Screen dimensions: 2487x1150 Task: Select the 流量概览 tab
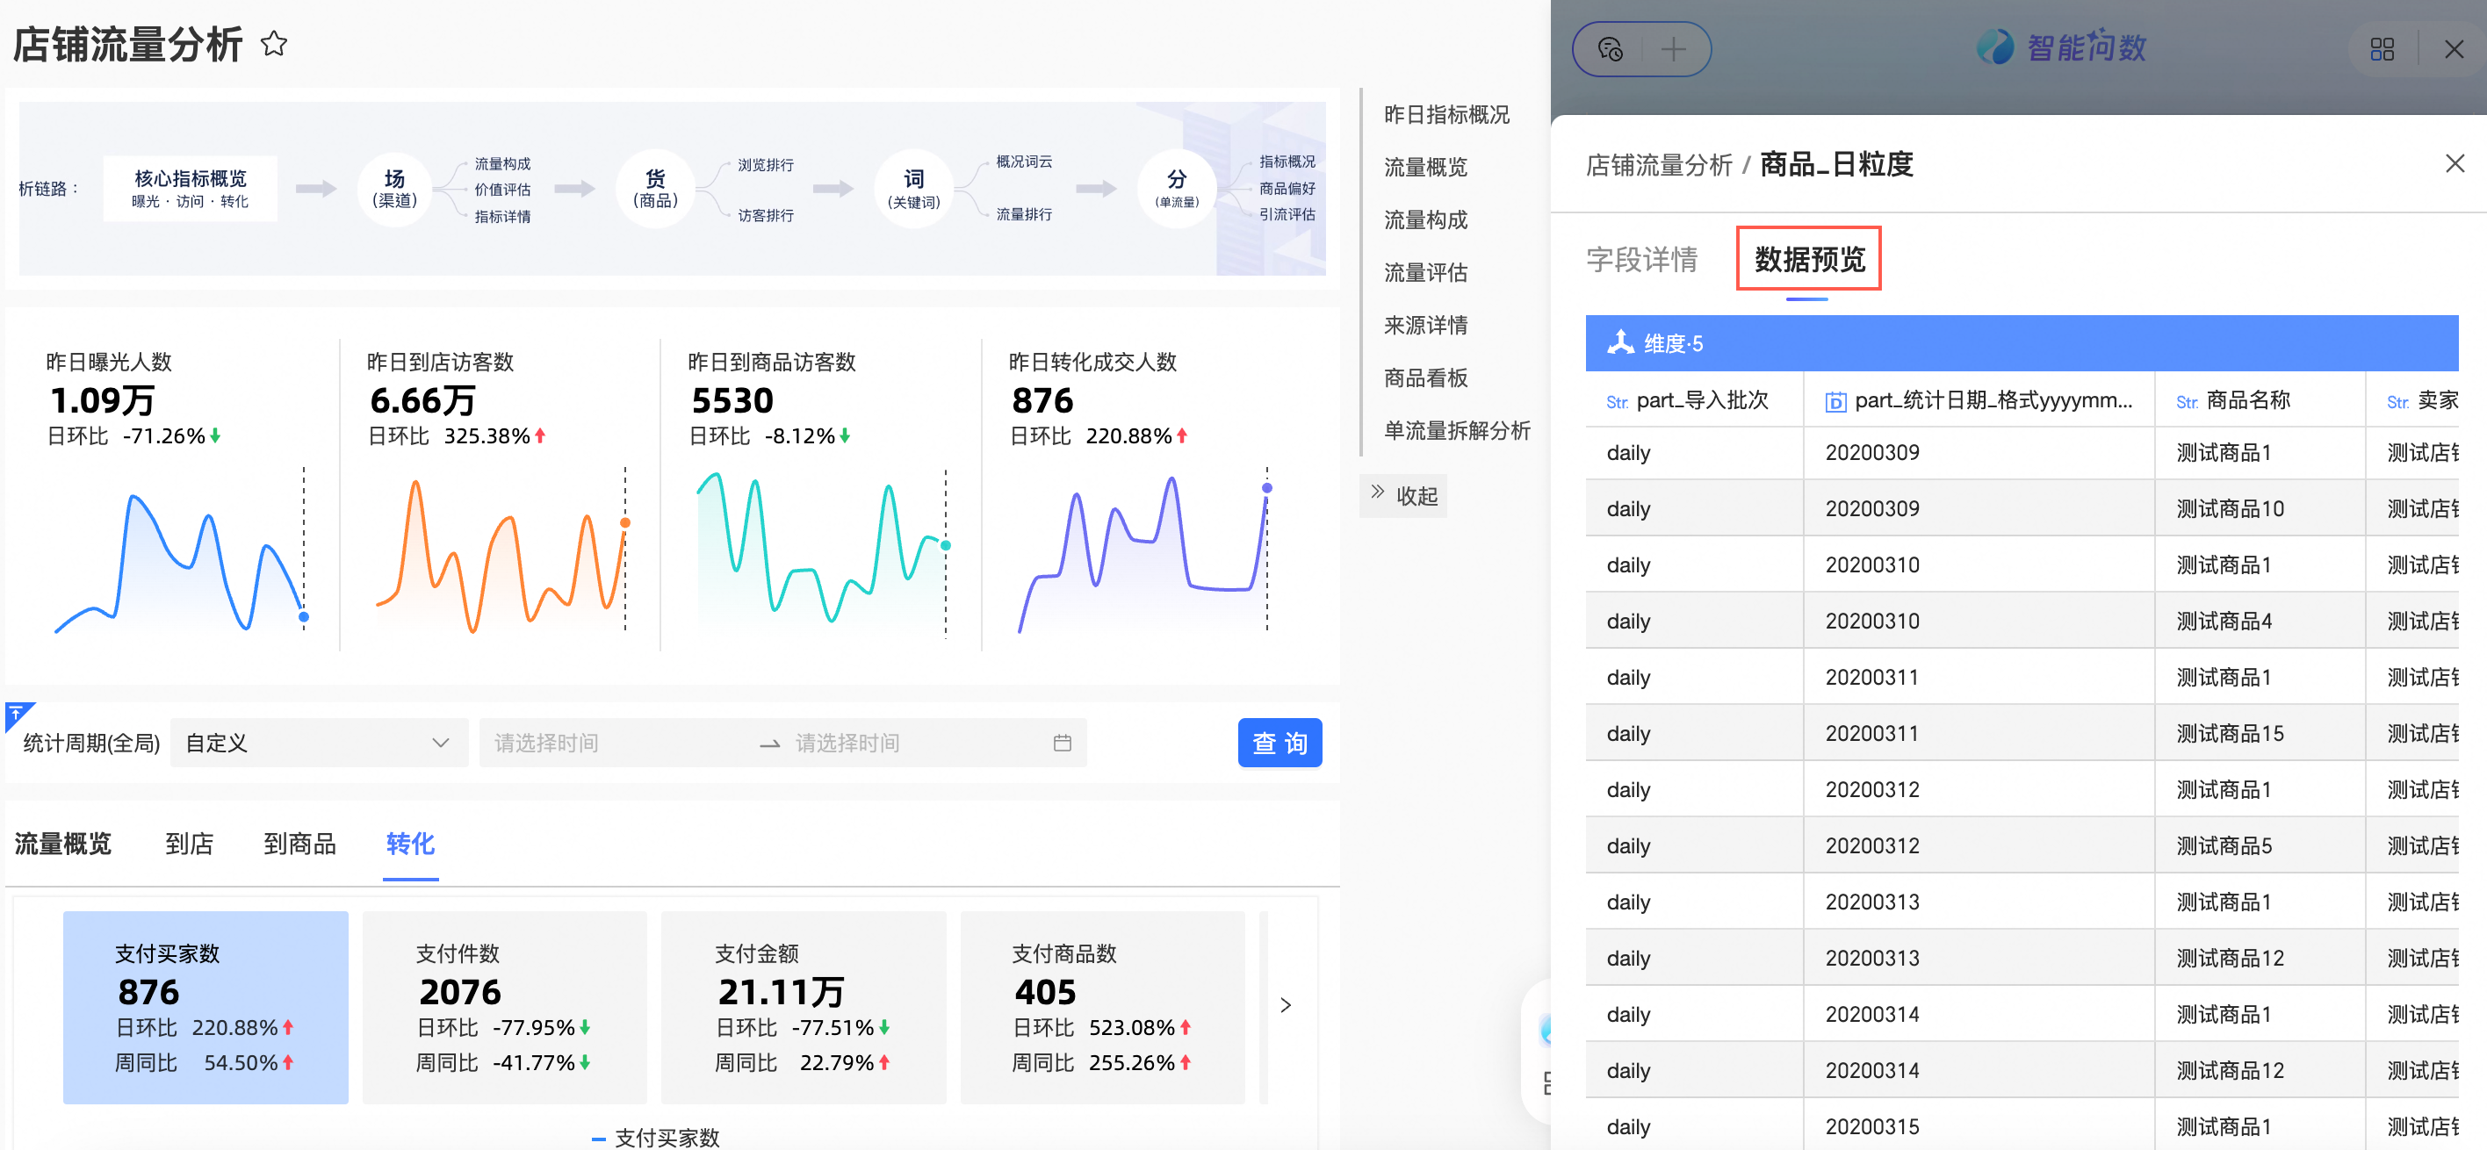click(64, 845)
